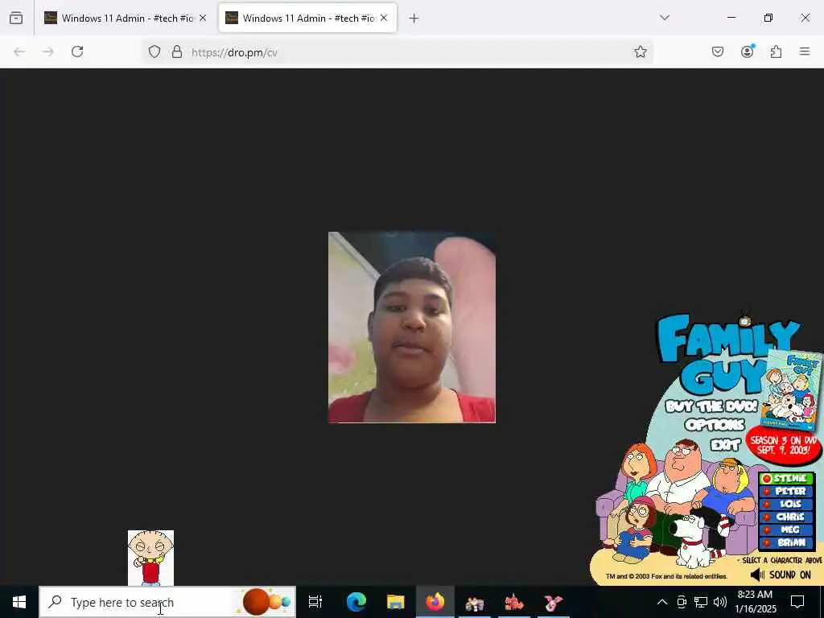Show hidden system tray icons
Screen dimensions: 824x618
pos(662,602)
